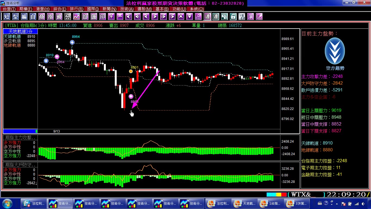The width and height of the screenshot is (371, 209).
Task: Open the 技術(A) menu
Action: coord(127,9)
